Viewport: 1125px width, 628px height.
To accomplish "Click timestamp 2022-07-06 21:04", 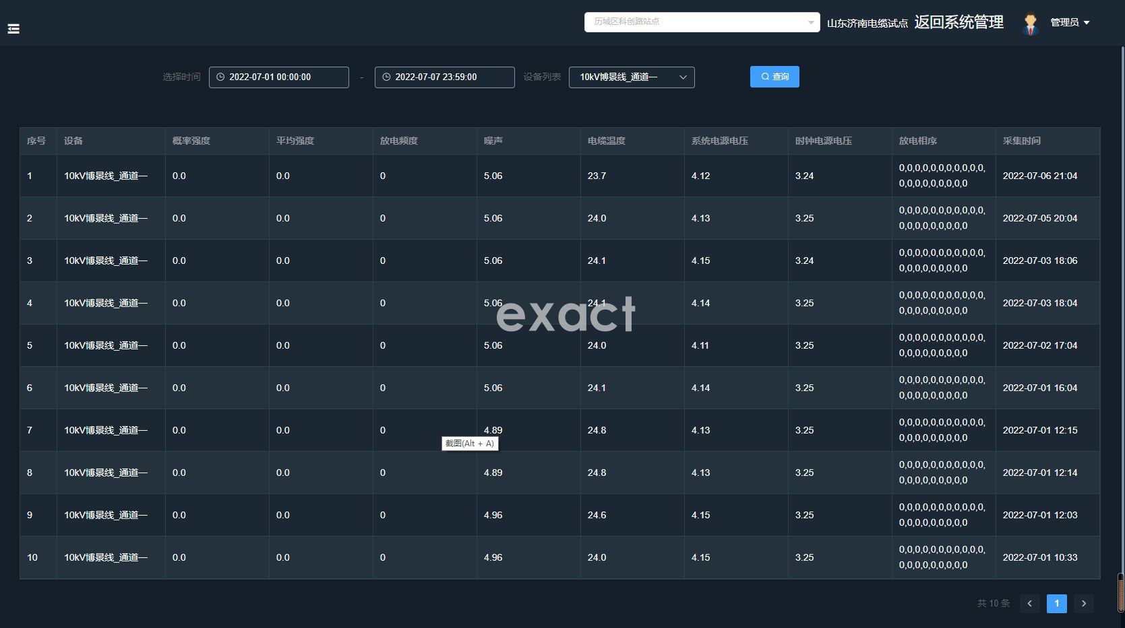I will coord(1040,176).
